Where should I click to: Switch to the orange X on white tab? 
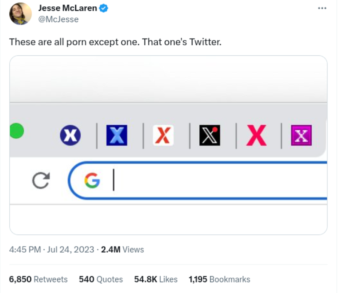click(x=163, y=135)
